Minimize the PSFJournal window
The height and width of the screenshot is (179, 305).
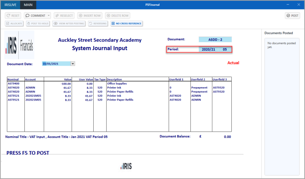pyautogui.click(x=288, y=5)
